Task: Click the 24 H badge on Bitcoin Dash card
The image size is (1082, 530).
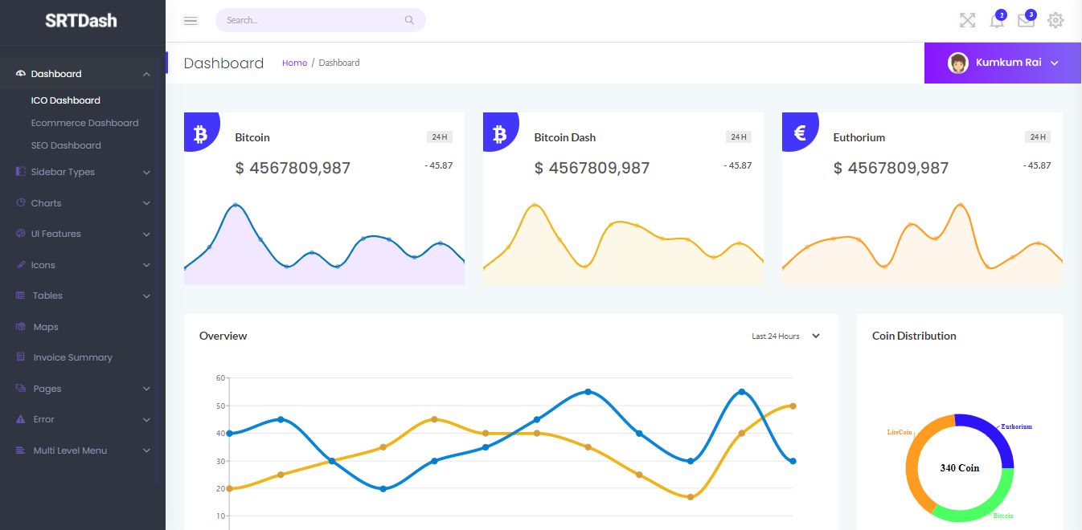Action: coord(739,137)
